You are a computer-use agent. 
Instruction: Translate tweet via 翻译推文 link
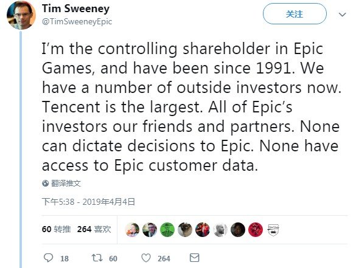pyautogui.click(x=66, y=183)
